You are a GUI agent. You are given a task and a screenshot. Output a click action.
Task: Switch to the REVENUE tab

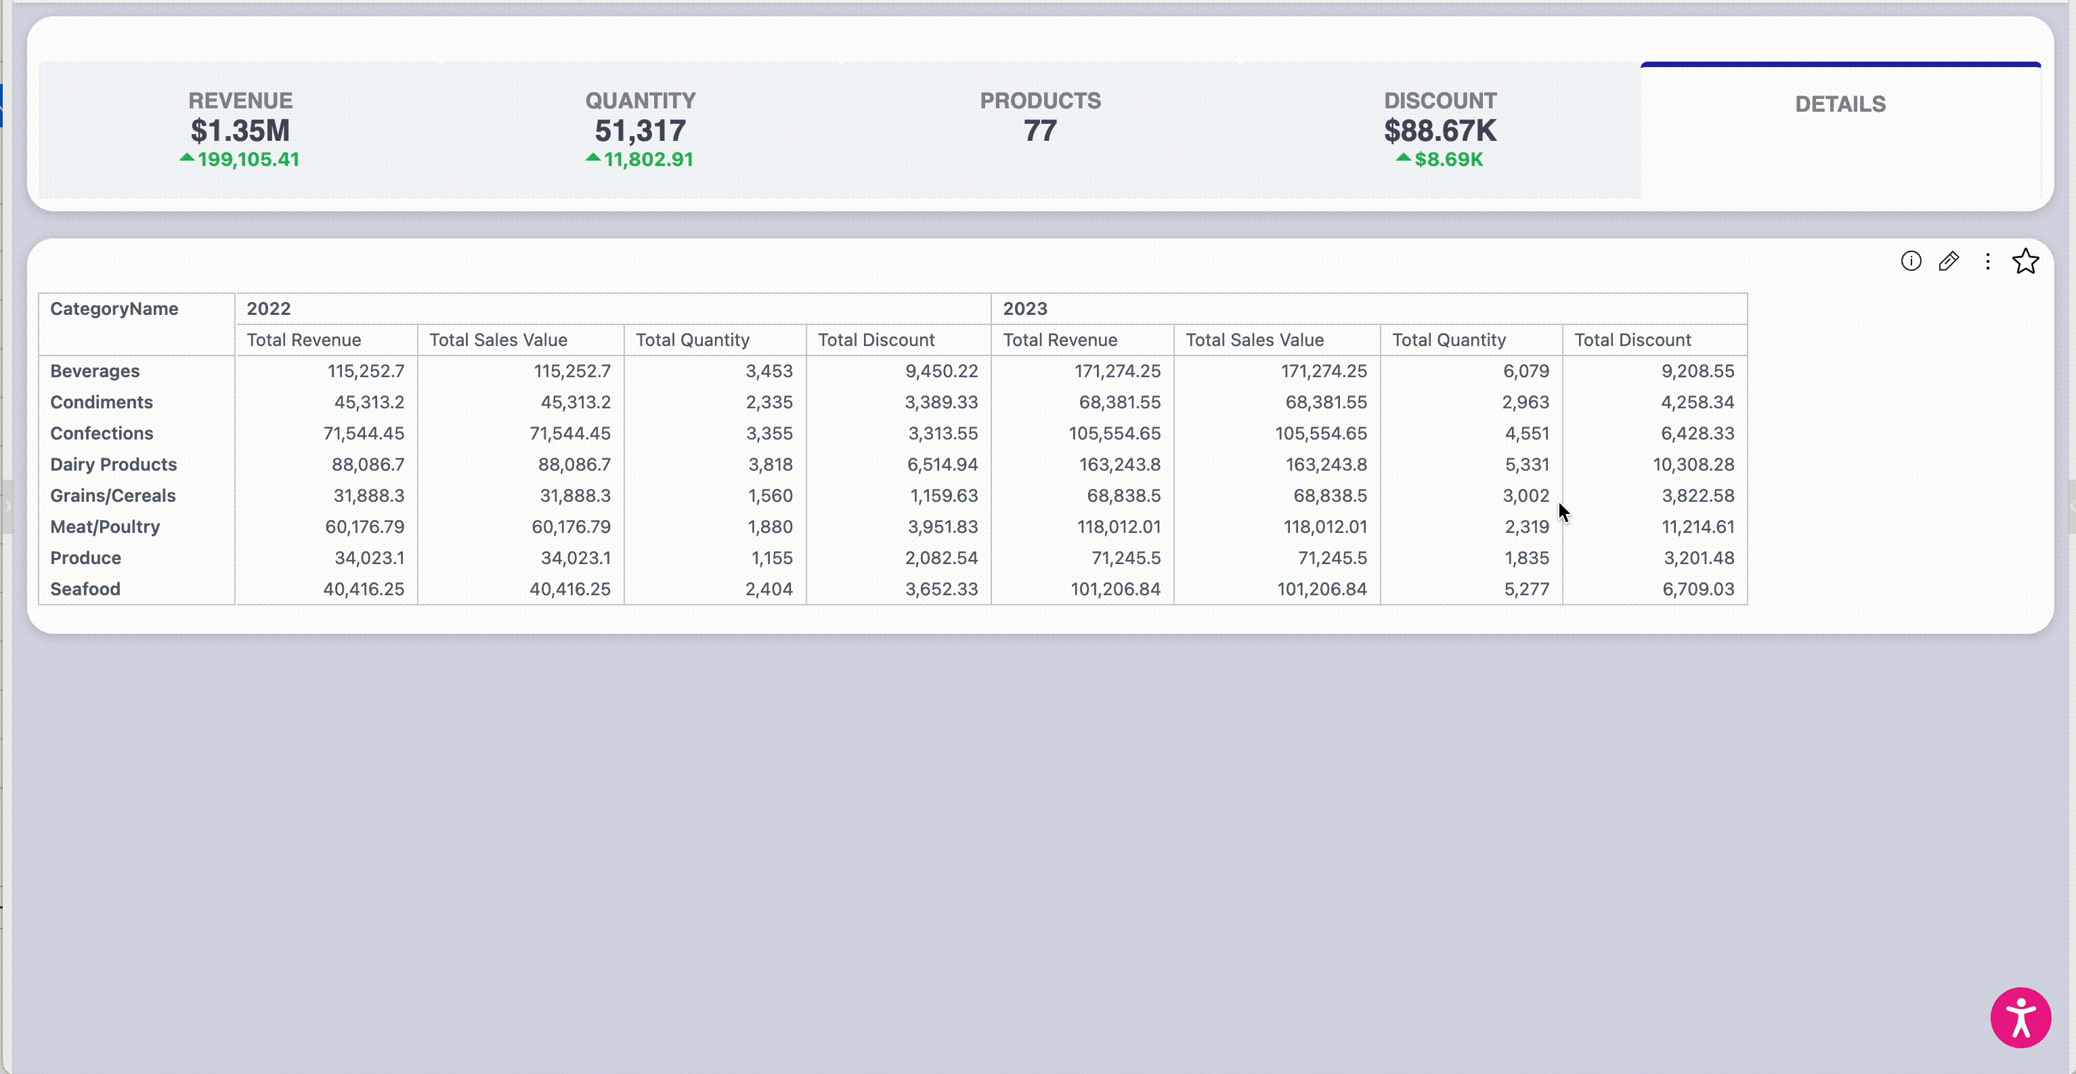coord(240,130)
